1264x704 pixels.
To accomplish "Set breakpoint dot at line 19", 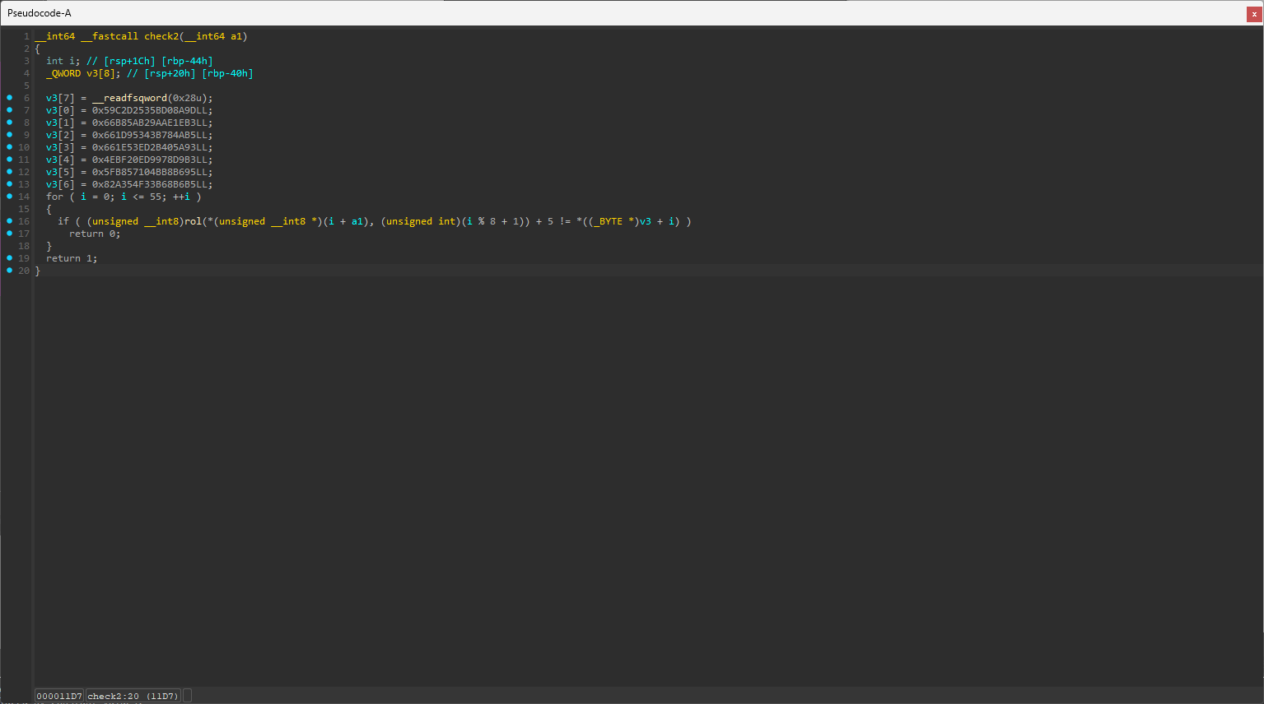I will pos(10,258).
